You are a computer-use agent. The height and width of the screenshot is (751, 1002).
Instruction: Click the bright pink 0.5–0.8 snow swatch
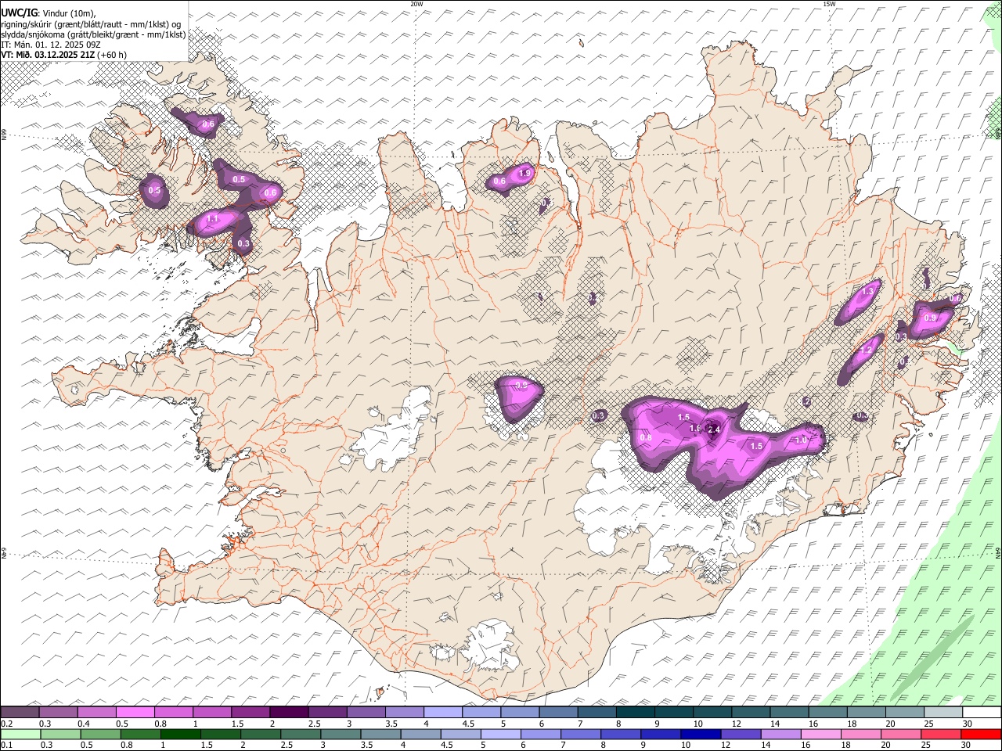(x=135, y=712)
